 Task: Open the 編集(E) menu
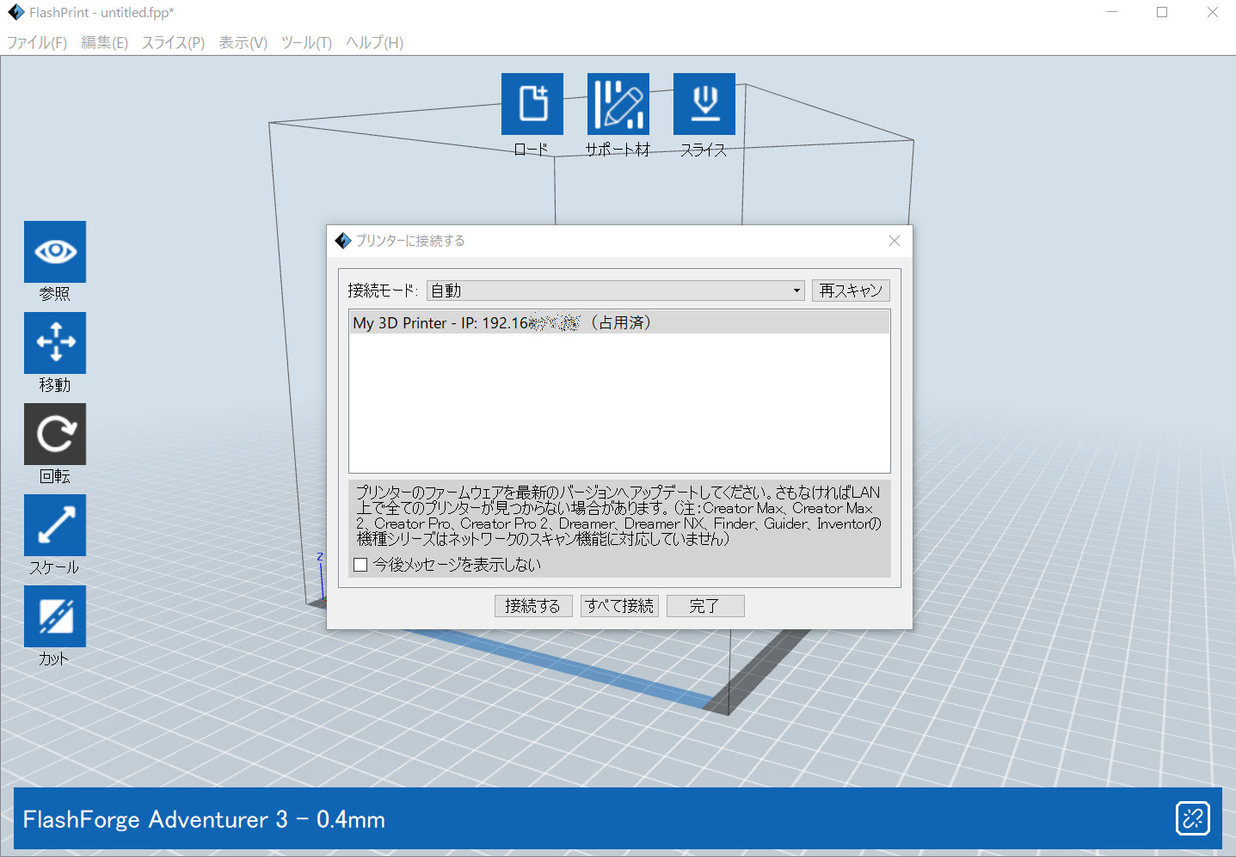(x=104, y=43)
